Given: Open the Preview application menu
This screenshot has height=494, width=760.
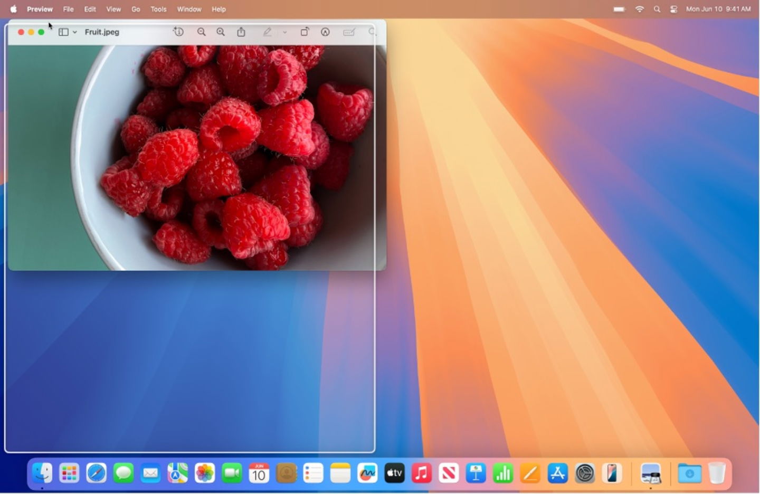Looking at the screenshot, I should [40, 9].
